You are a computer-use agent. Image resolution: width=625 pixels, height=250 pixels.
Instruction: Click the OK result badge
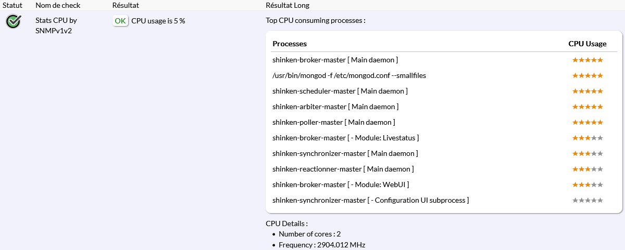point(120,21)
